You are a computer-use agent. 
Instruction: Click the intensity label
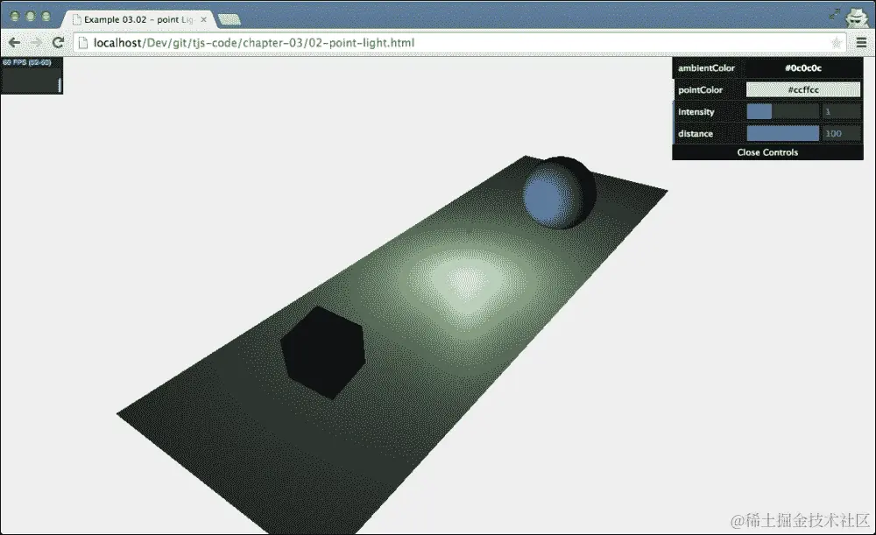click(696, 112)
